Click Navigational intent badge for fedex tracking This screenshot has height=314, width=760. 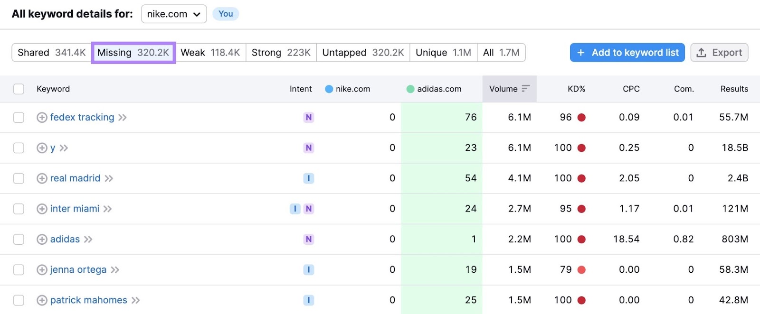(309, 118)
